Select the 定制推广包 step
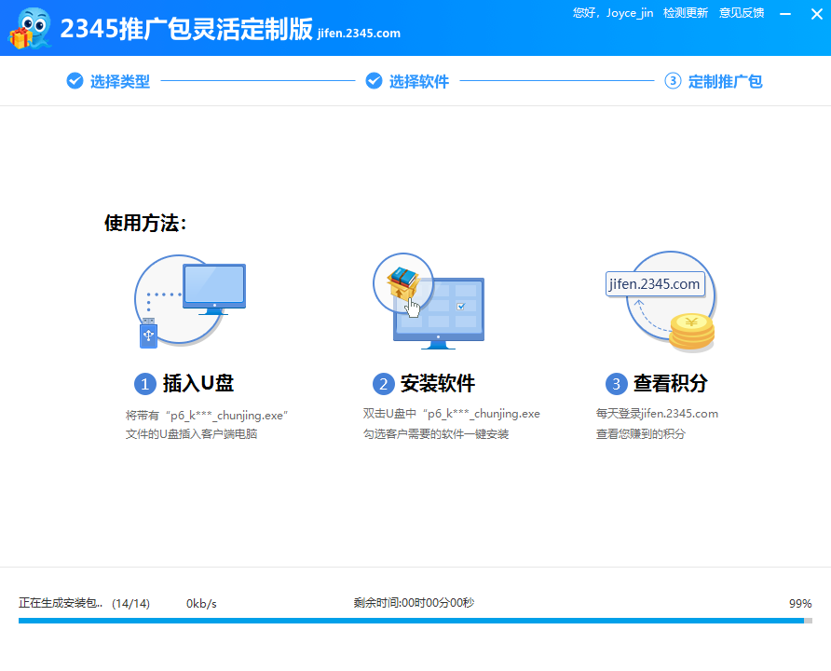831x671 pixels. point(725,82)
